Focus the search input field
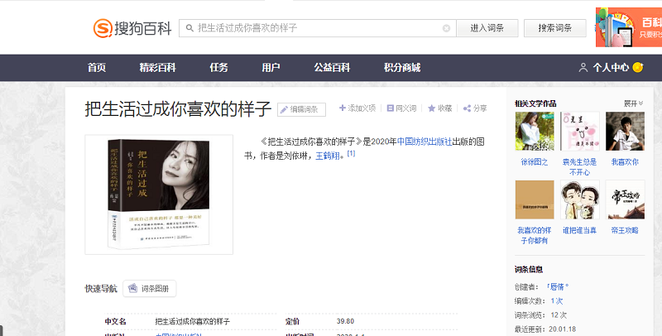The width and height of the screenshot is (662, 336). pos(314,28)
